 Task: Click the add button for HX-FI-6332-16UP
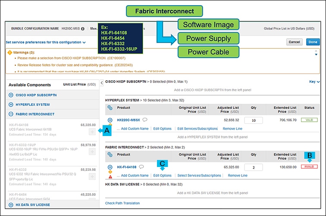(91, 151)
